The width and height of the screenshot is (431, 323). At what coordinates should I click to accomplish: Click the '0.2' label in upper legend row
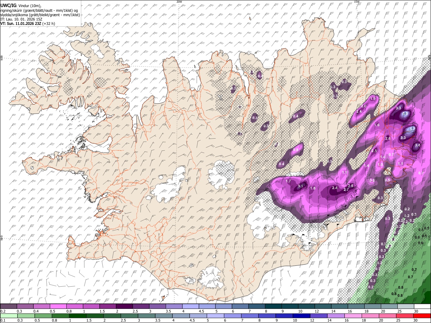pyautogui.click(x=2, y=311)
